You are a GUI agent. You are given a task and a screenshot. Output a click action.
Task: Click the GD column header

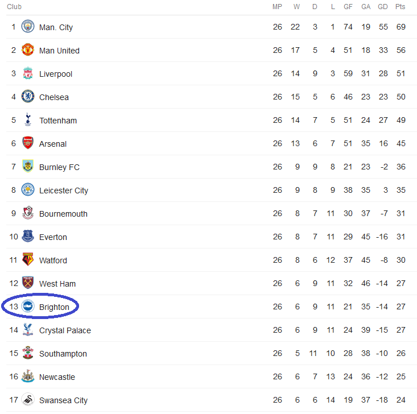click(383, 7)
